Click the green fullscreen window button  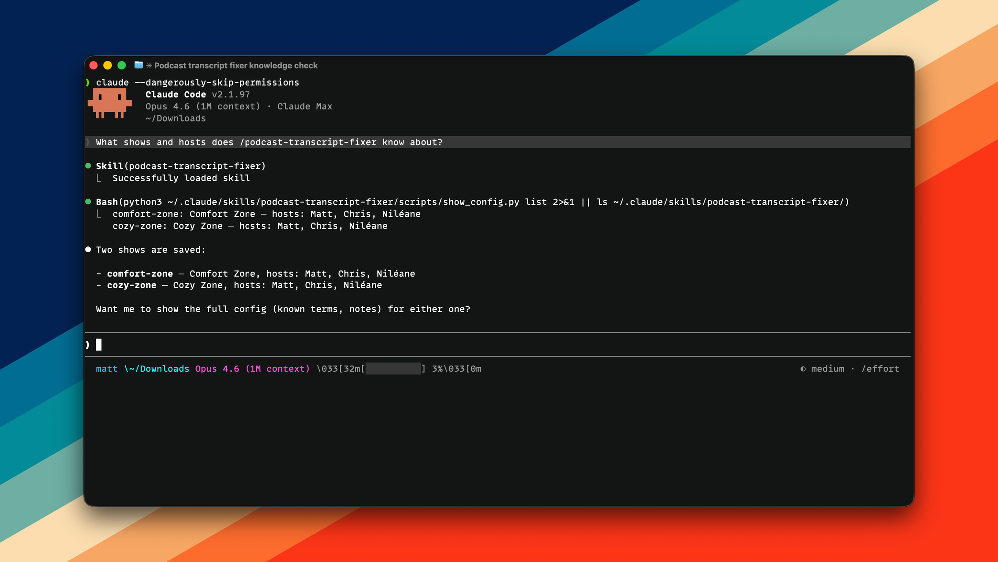click(121, 65)
